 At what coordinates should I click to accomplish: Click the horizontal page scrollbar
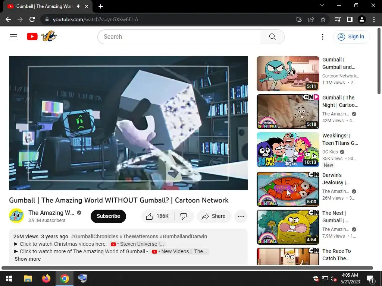click(187, 268)
